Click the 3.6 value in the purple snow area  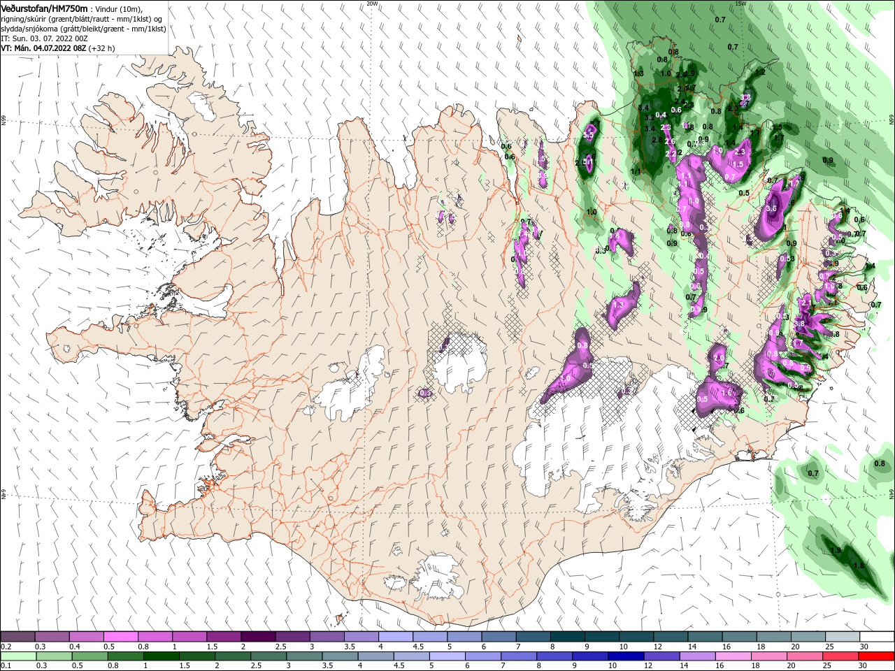point(772,208)
